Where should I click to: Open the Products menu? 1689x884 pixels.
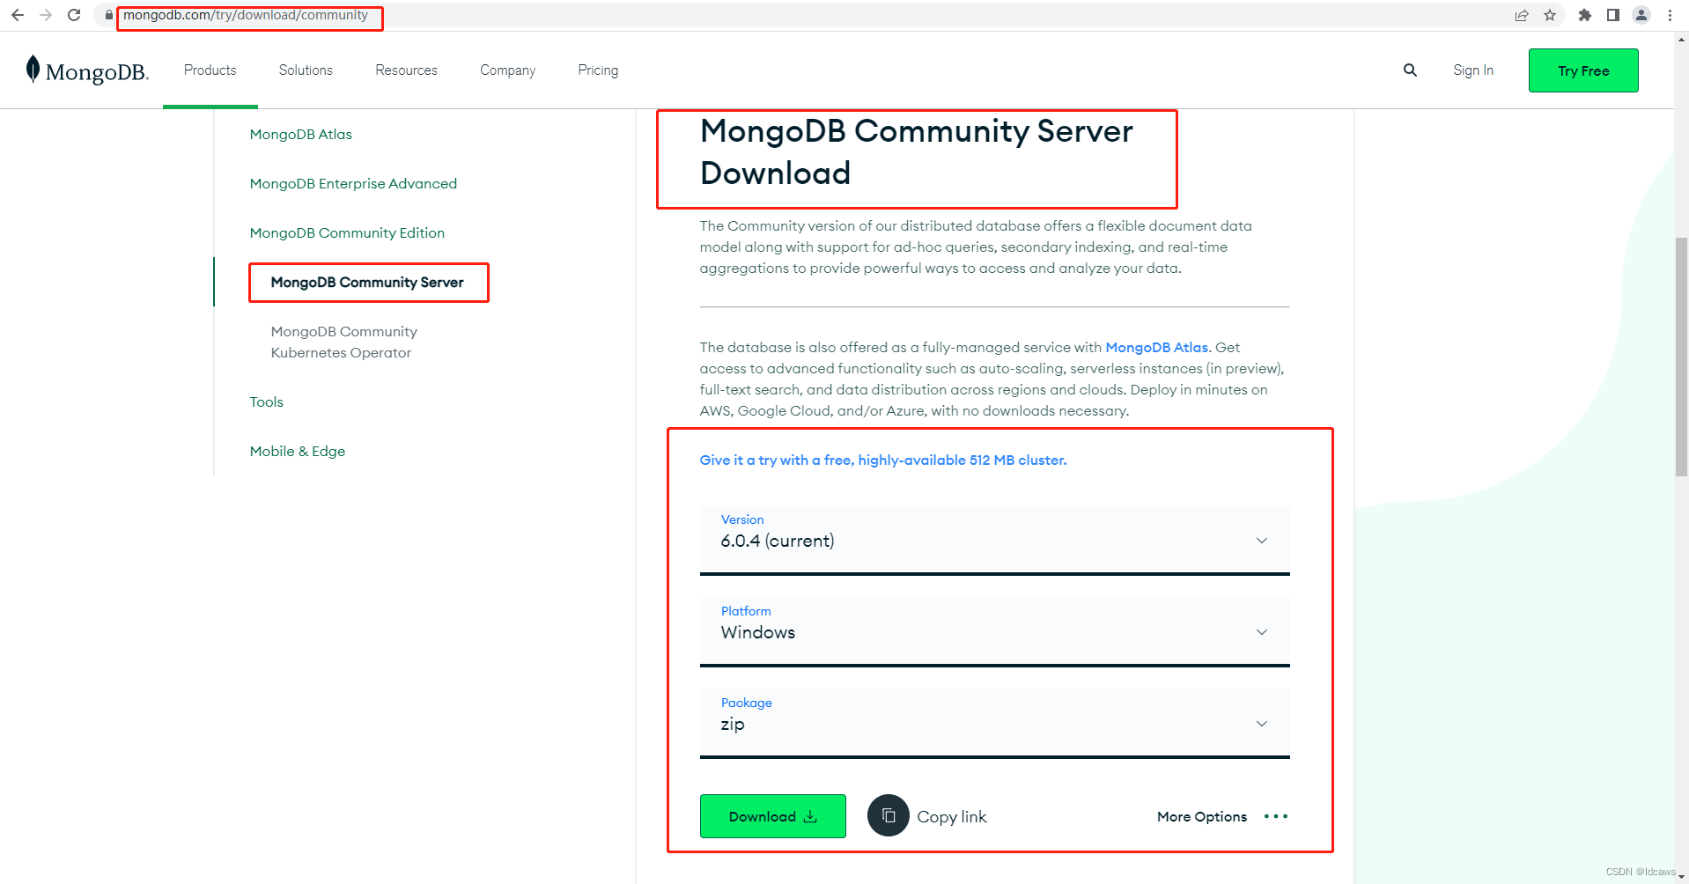(x=210, y=70)
